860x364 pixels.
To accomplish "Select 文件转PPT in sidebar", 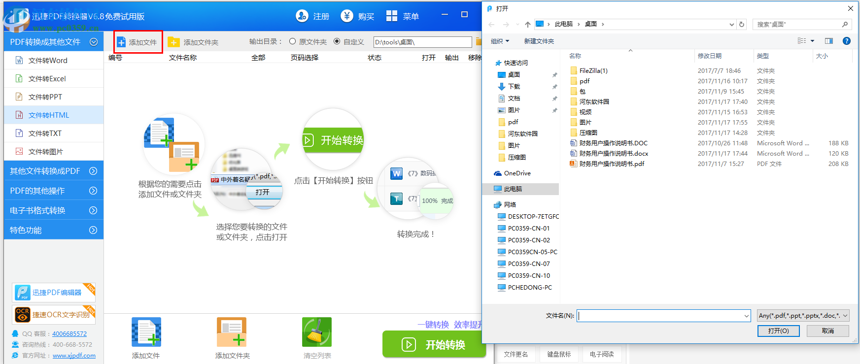I will [x=54, y=97].
